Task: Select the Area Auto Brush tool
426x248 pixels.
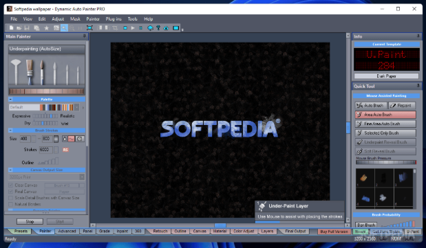Action: [385, 115]
